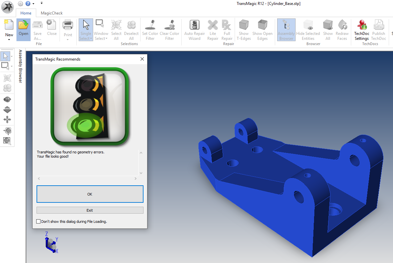This screenshot has height=263, width=393.
Task: Expand the Print dropdown arrow
Action: point(68,39)
